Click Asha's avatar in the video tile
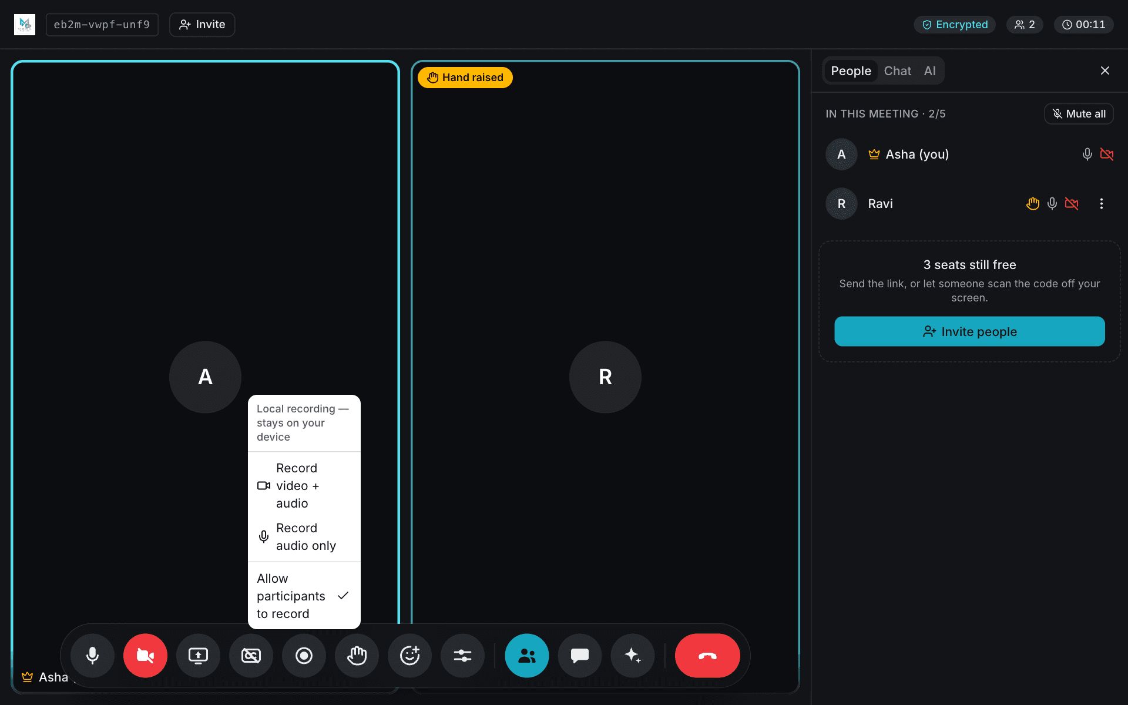The image size is (1128, 705). [x=205, y=377]
